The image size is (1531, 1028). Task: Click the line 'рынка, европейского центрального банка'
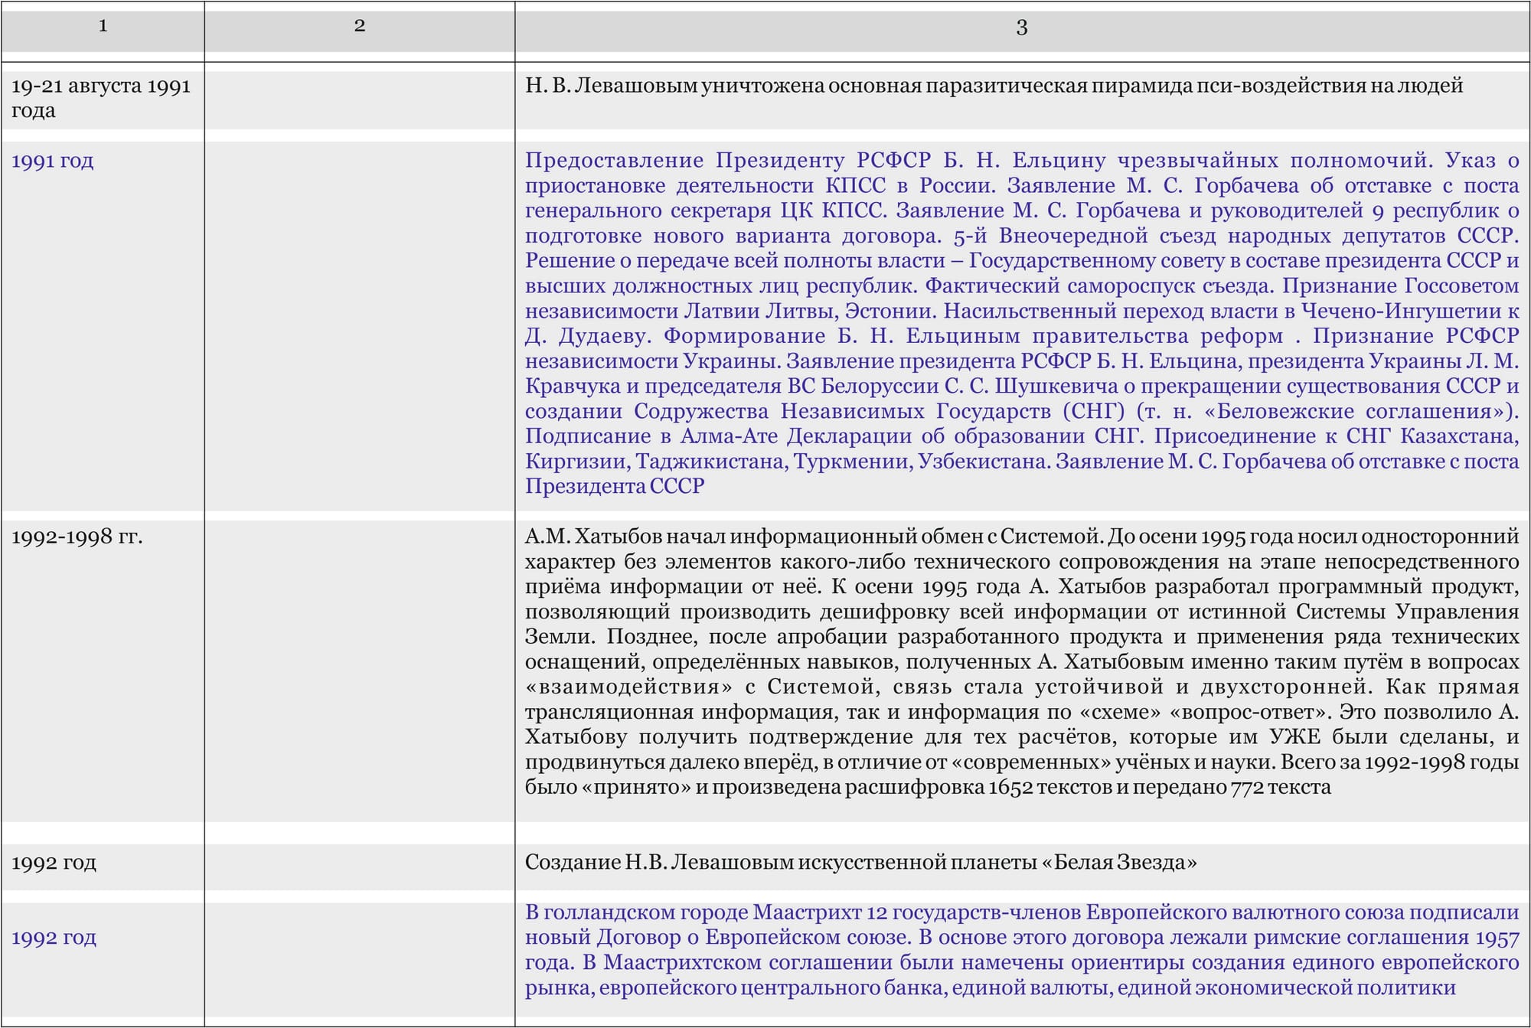[991, 987]
